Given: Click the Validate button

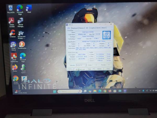Looking at the screenshot, I should (x=99, y=69).
